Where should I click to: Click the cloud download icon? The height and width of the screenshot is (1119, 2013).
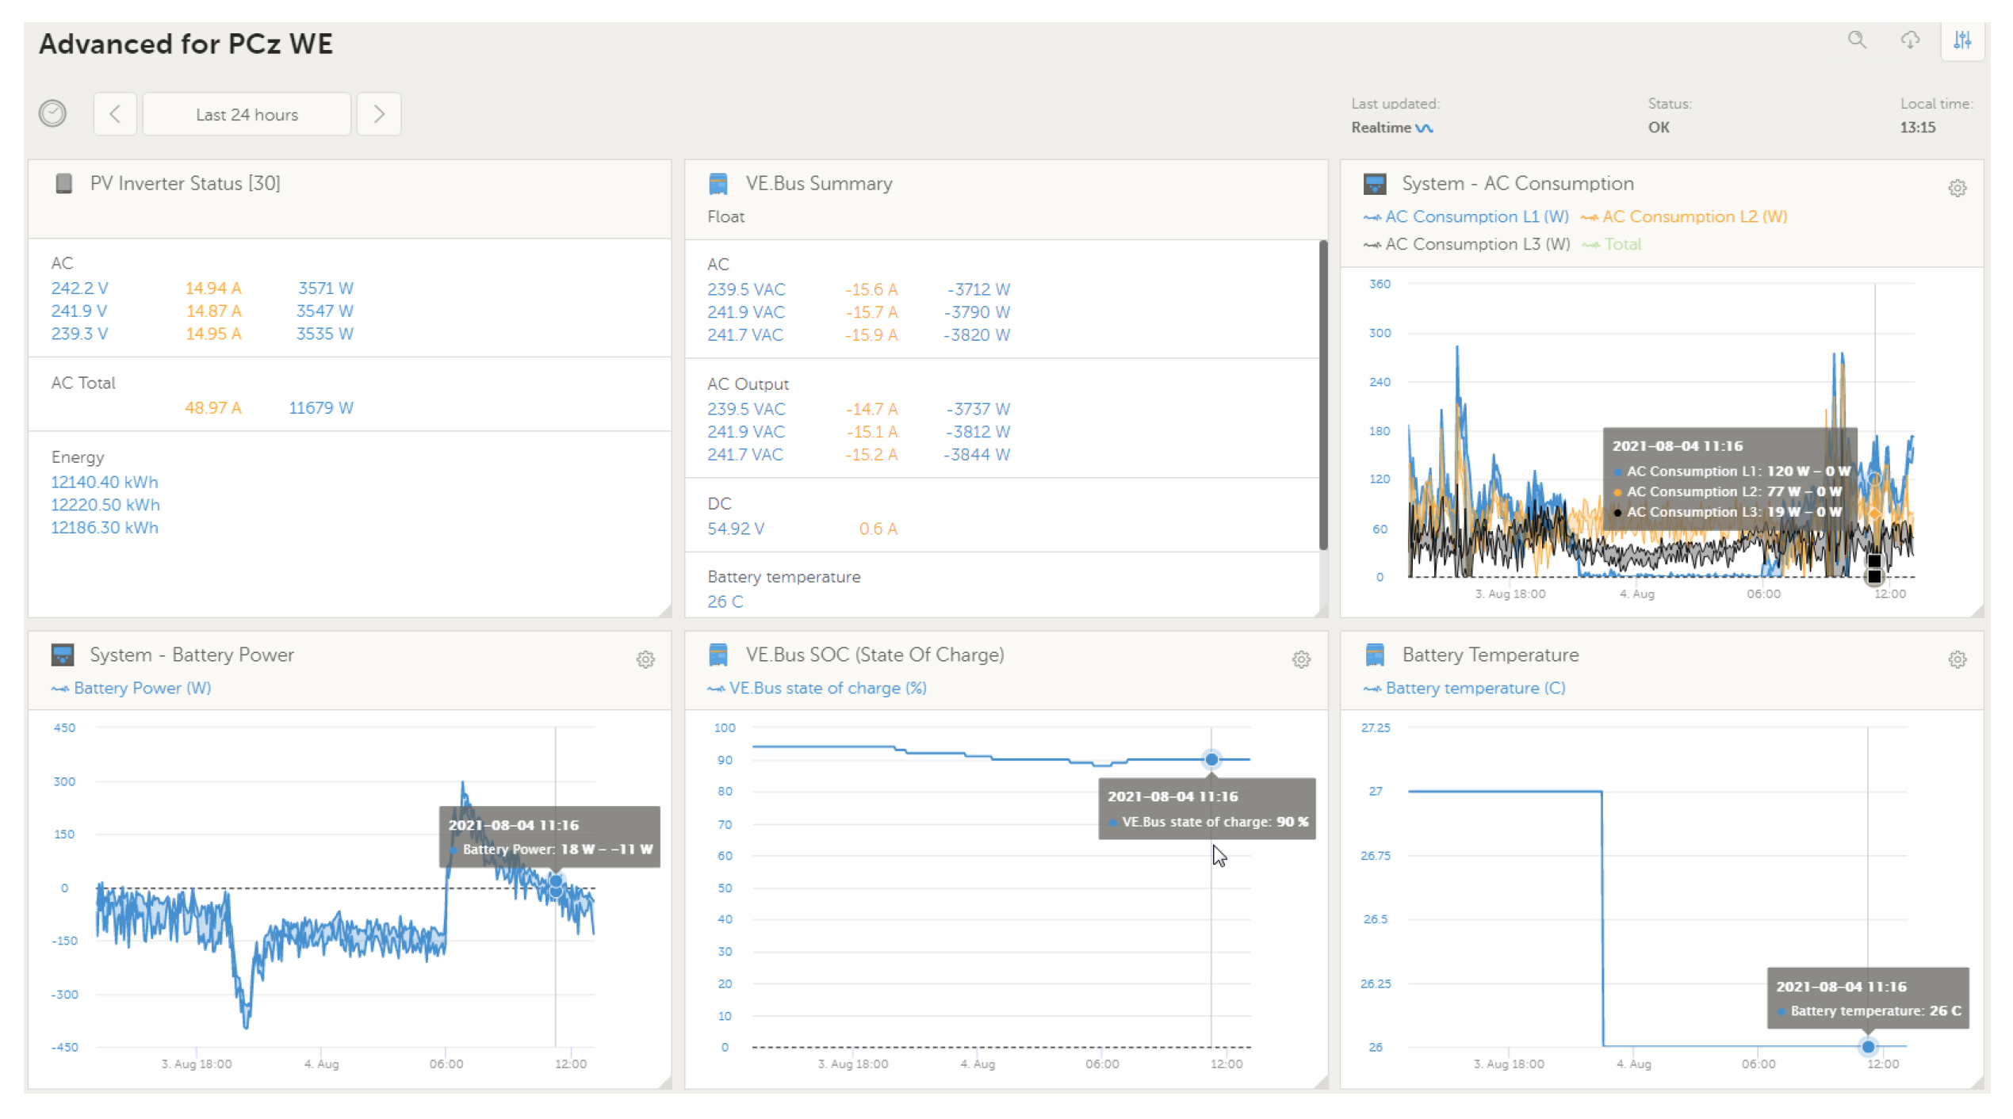[x=1910, y=40]
